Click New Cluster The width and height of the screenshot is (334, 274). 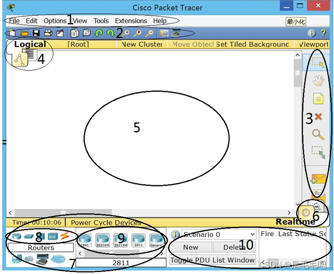coord(142,44)
